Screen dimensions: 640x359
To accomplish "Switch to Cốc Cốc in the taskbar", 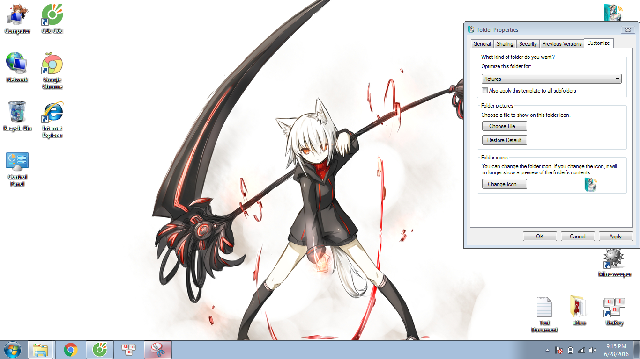I will click(99, 350).
